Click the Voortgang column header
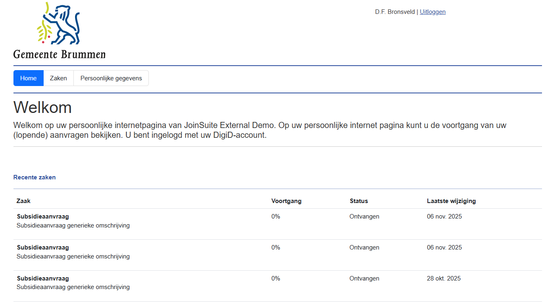 [x=286, y=201]
